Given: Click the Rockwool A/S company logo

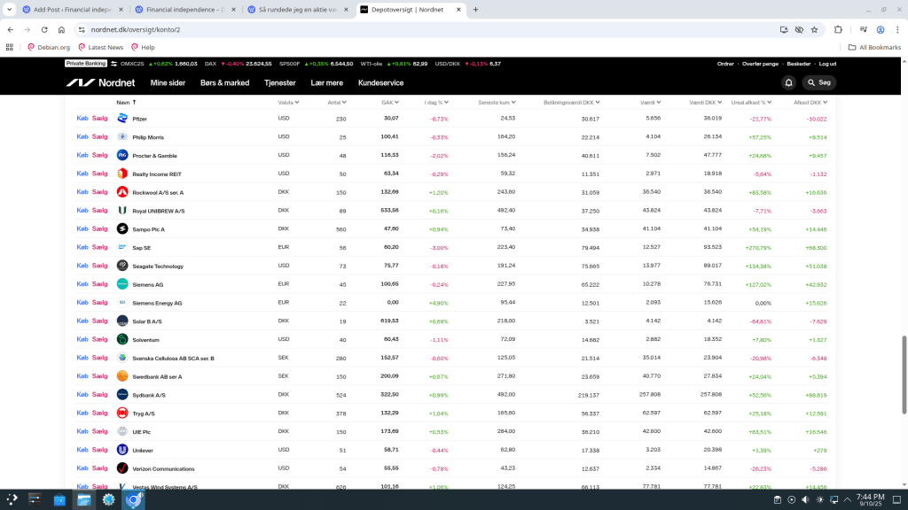Looking at the screenshot, I should click(122, 192).
